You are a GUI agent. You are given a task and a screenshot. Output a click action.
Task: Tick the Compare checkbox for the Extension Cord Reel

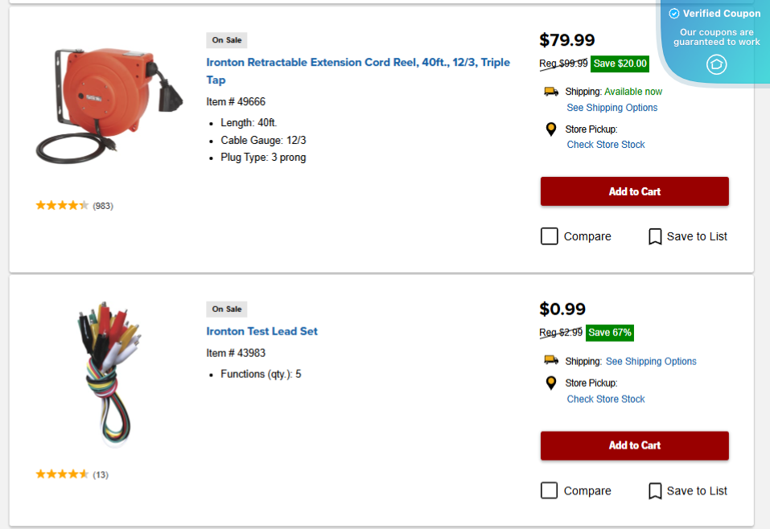point(550,236)
